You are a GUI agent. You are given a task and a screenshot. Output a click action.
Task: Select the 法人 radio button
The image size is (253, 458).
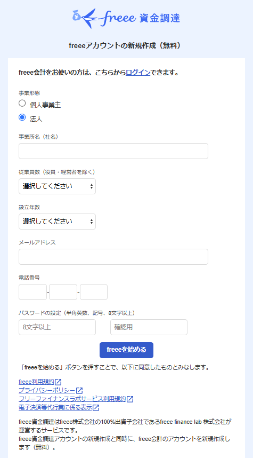(22, 117)
